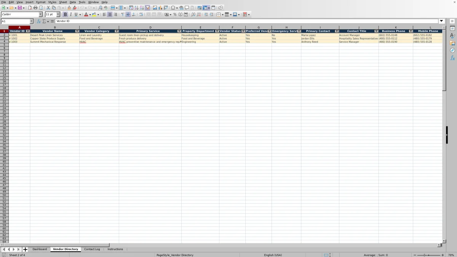Toggle Underline formatting
Viewport: 457px width, 257px height.
click(x=76, y=14)
